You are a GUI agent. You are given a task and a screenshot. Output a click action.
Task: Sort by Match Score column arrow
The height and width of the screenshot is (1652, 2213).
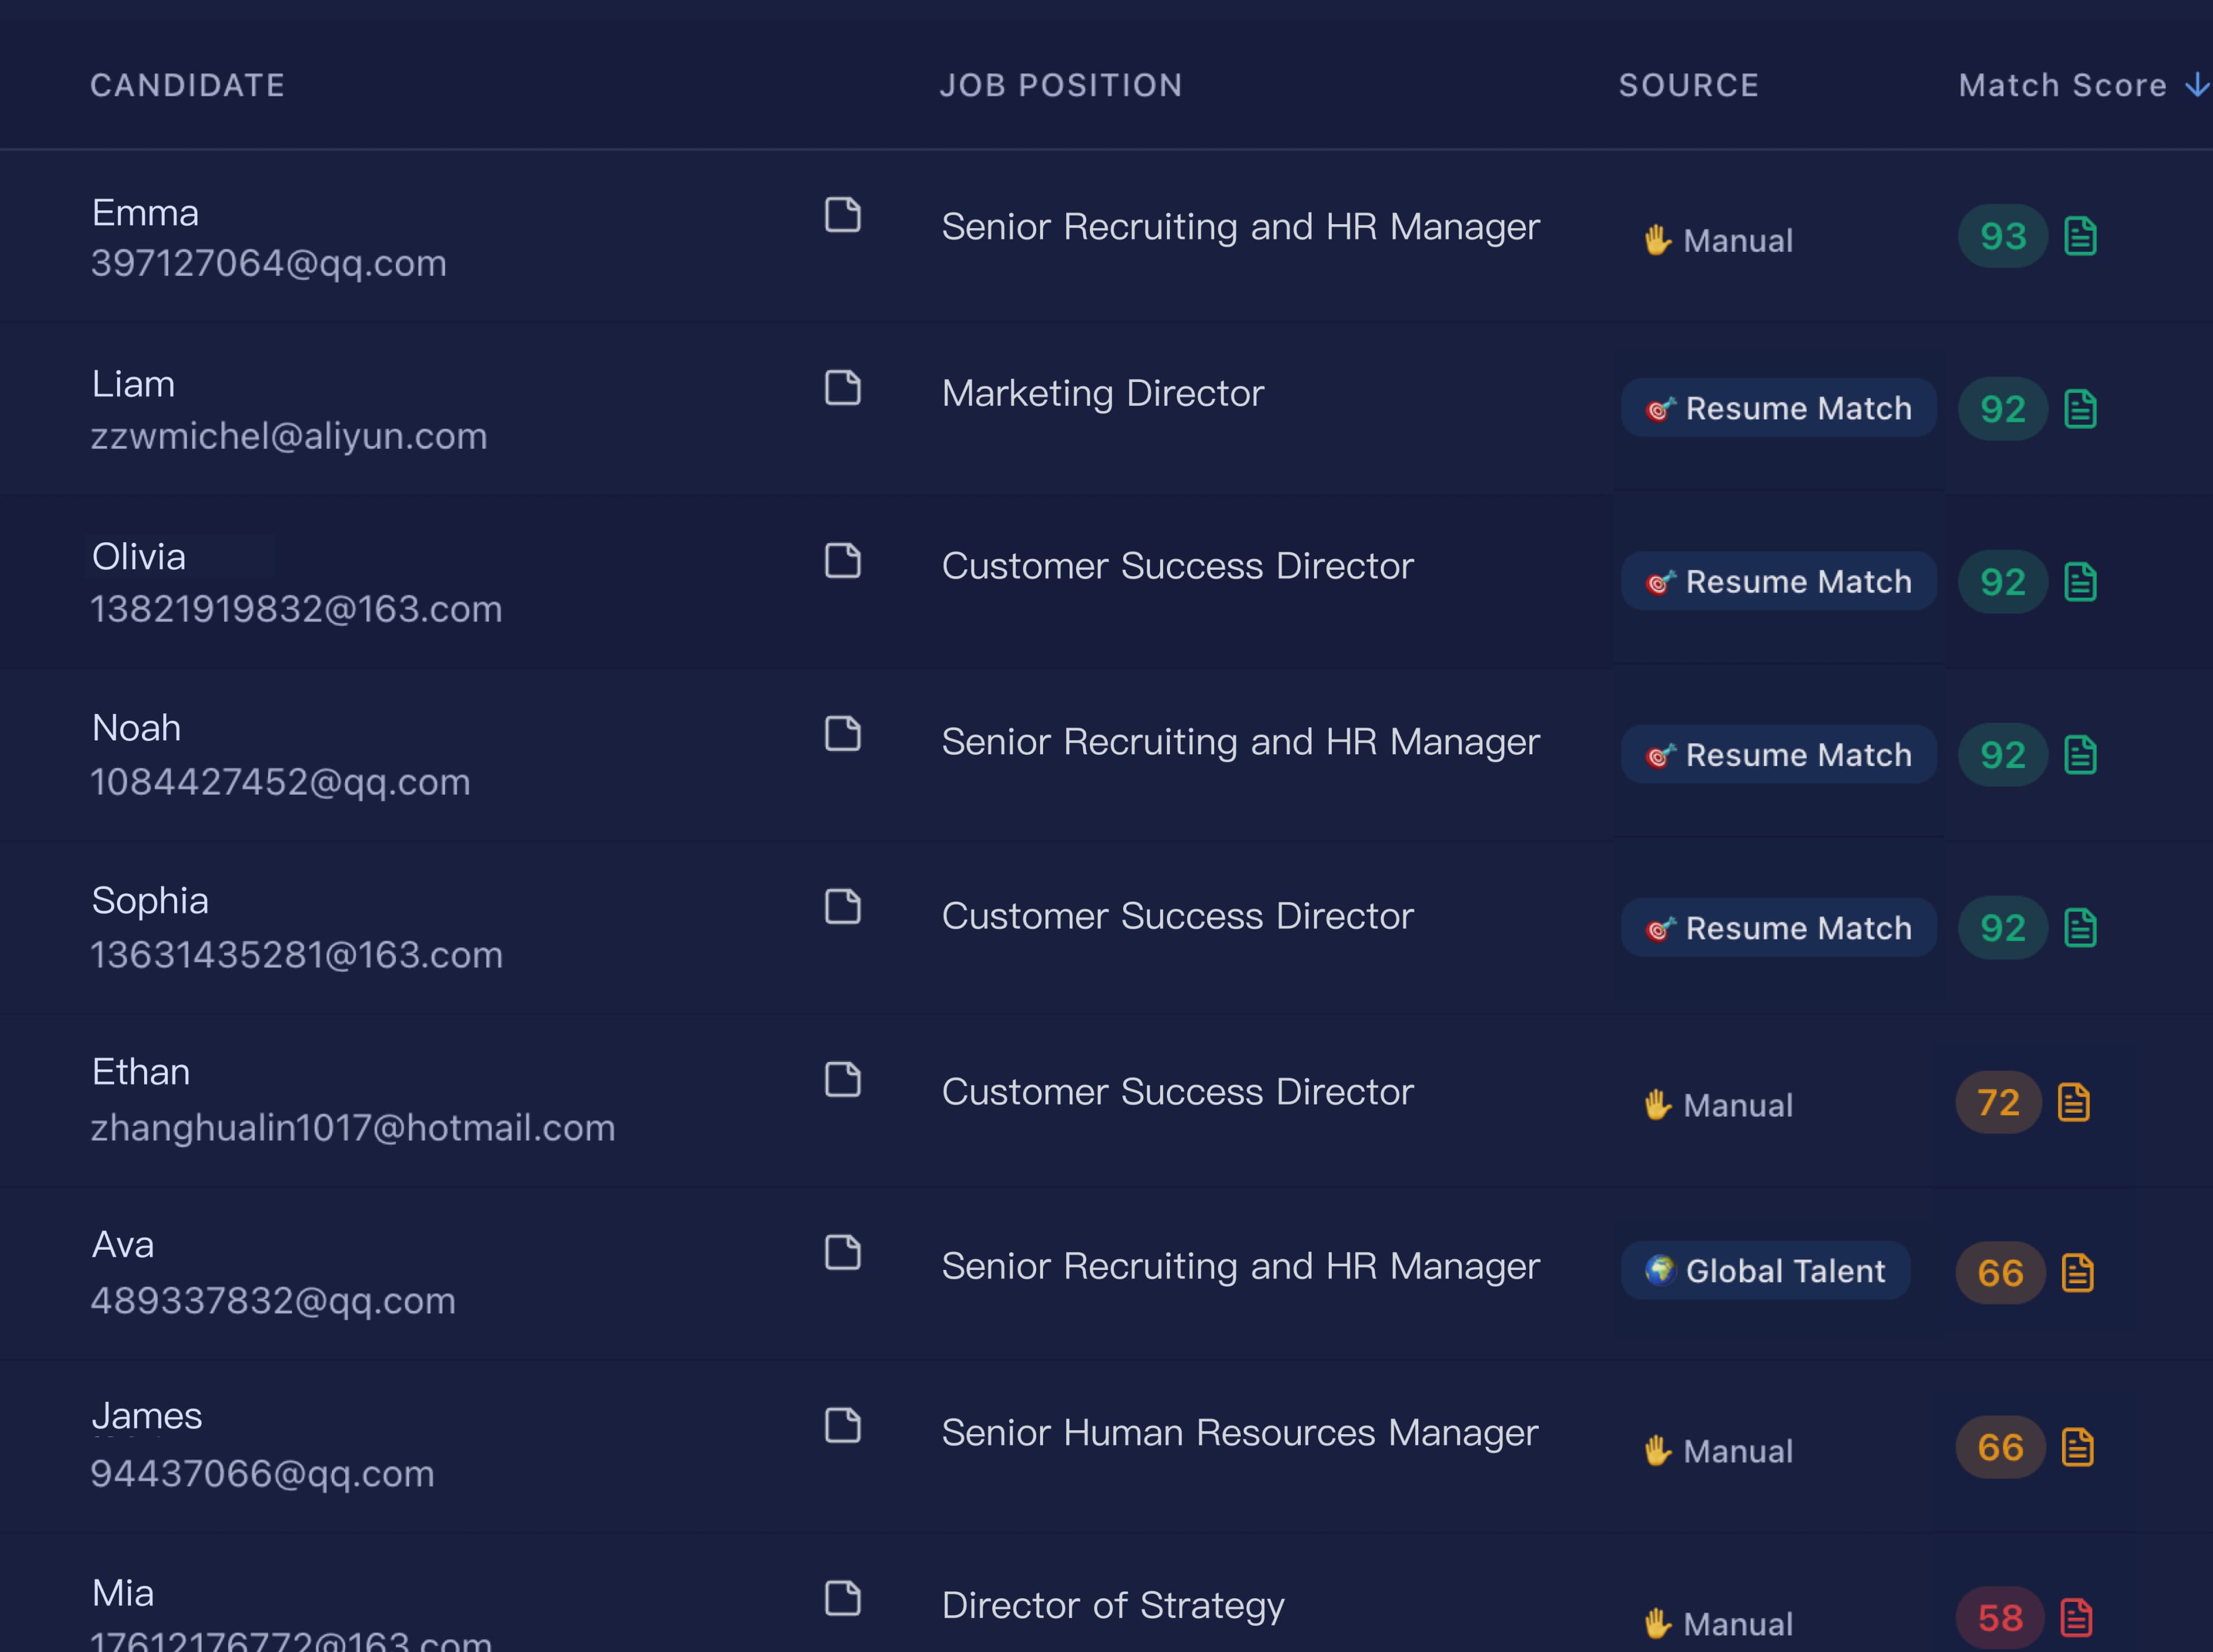tap(2196, 85)
